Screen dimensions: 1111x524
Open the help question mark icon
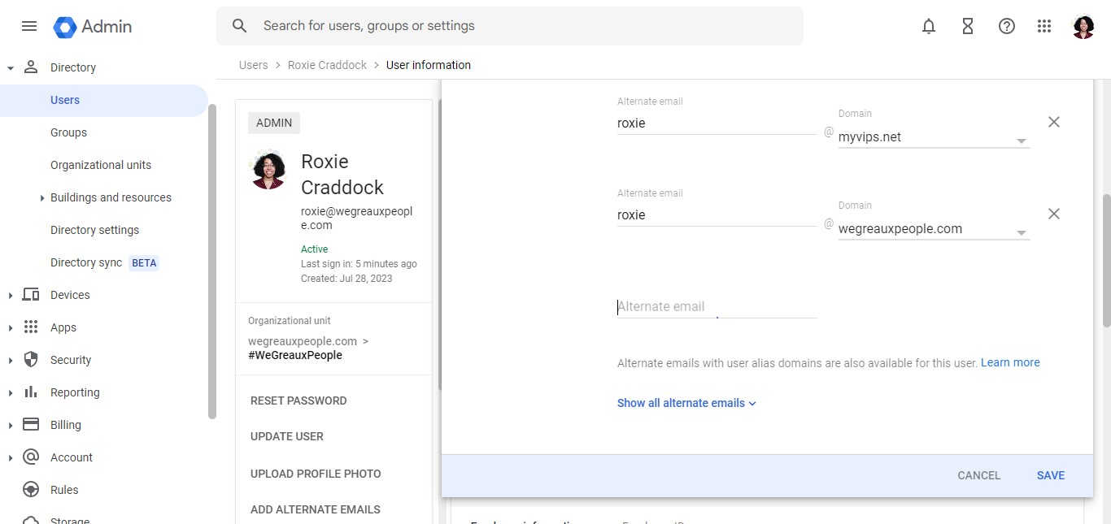point(1007,26)
